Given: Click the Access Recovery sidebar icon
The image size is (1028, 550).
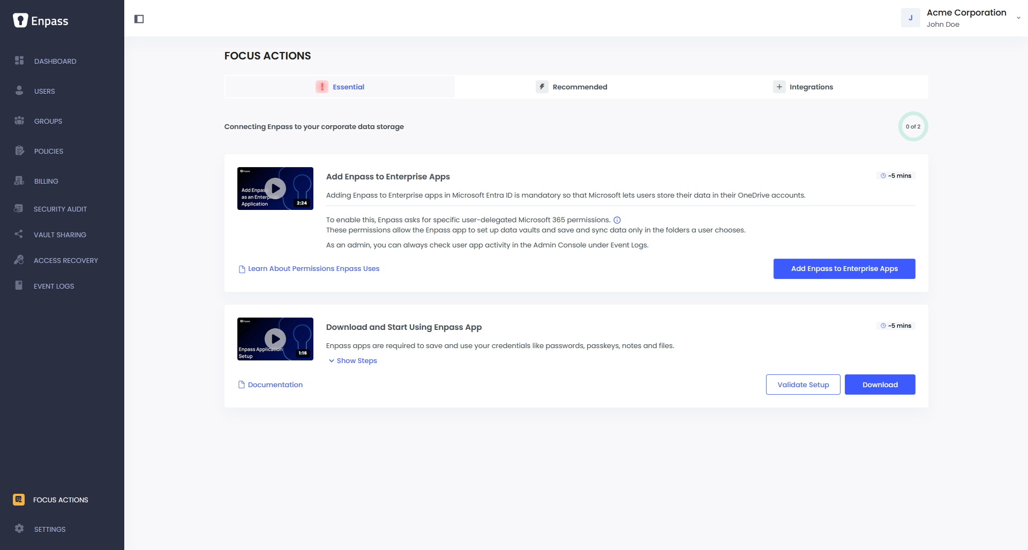Looking at the screenshot, I should (x=19, y=260).
